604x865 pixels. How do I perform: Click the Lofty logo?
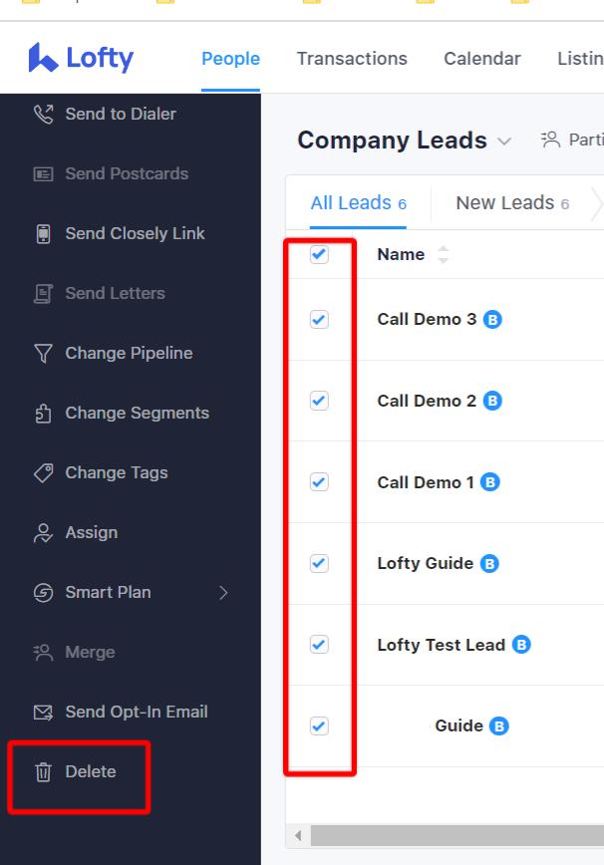pyautogui.click(x=82, y=57)
